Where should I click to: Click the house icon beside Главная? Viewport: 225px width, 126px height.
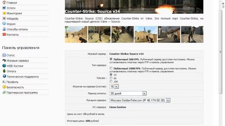(4, 2)
